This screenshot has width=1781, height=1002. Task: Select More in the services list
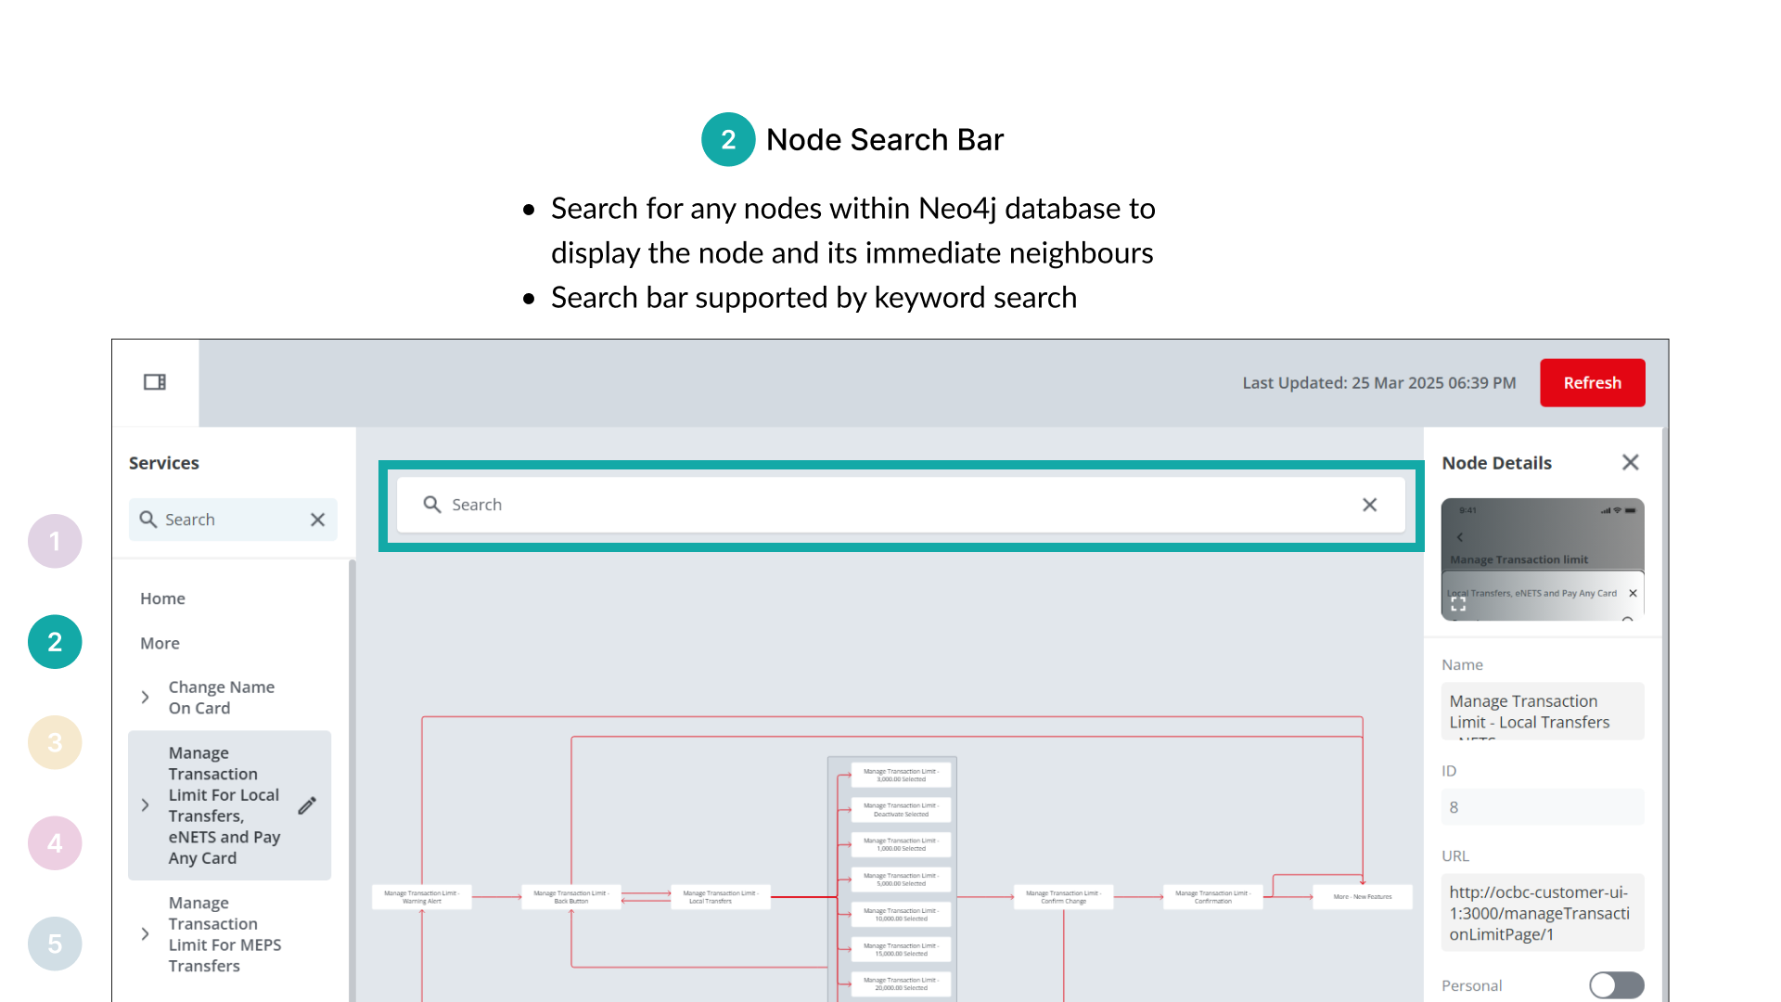160,643
